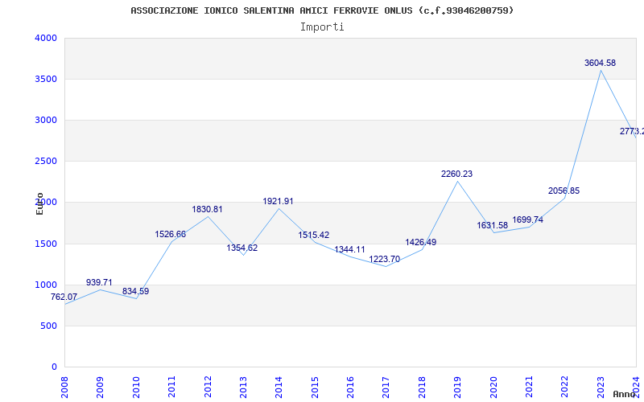Screen dimensions: 644x402
Task: Select the 2021 year axis label
Action: pos(529,388)
